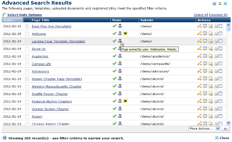Click the Subsite column header
Screen dimensions: 232x142
tap(147, 20)
